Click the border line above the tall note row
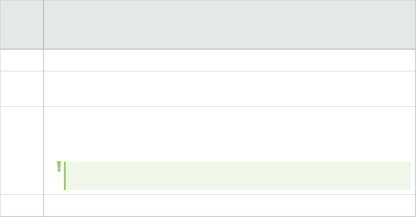The height and width of the screenshot is (217, 416). 226,107
